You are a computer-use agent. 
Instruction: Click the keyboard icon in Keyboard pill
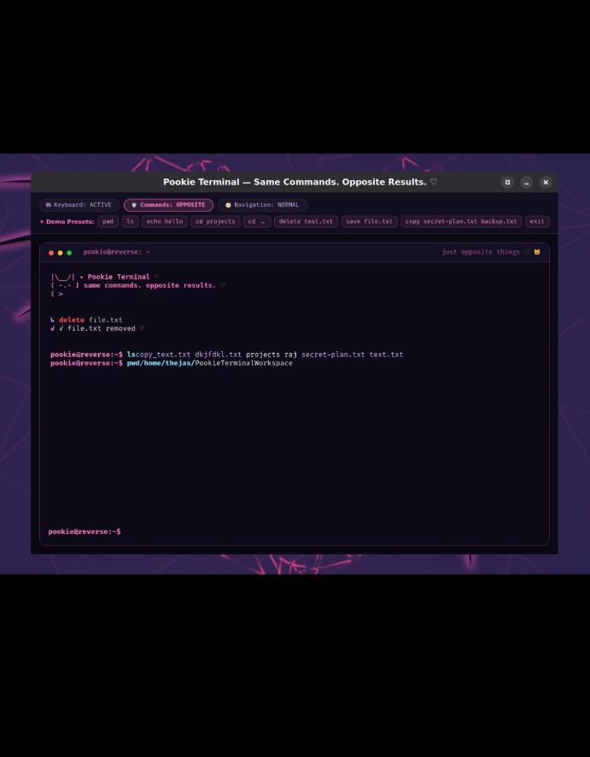[x=49, y=205]
